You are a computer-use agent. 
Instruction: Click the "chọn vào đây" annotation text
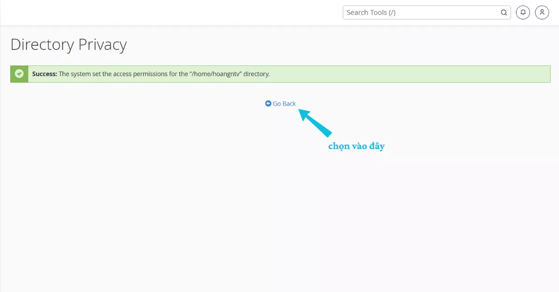tap(356, 146)
